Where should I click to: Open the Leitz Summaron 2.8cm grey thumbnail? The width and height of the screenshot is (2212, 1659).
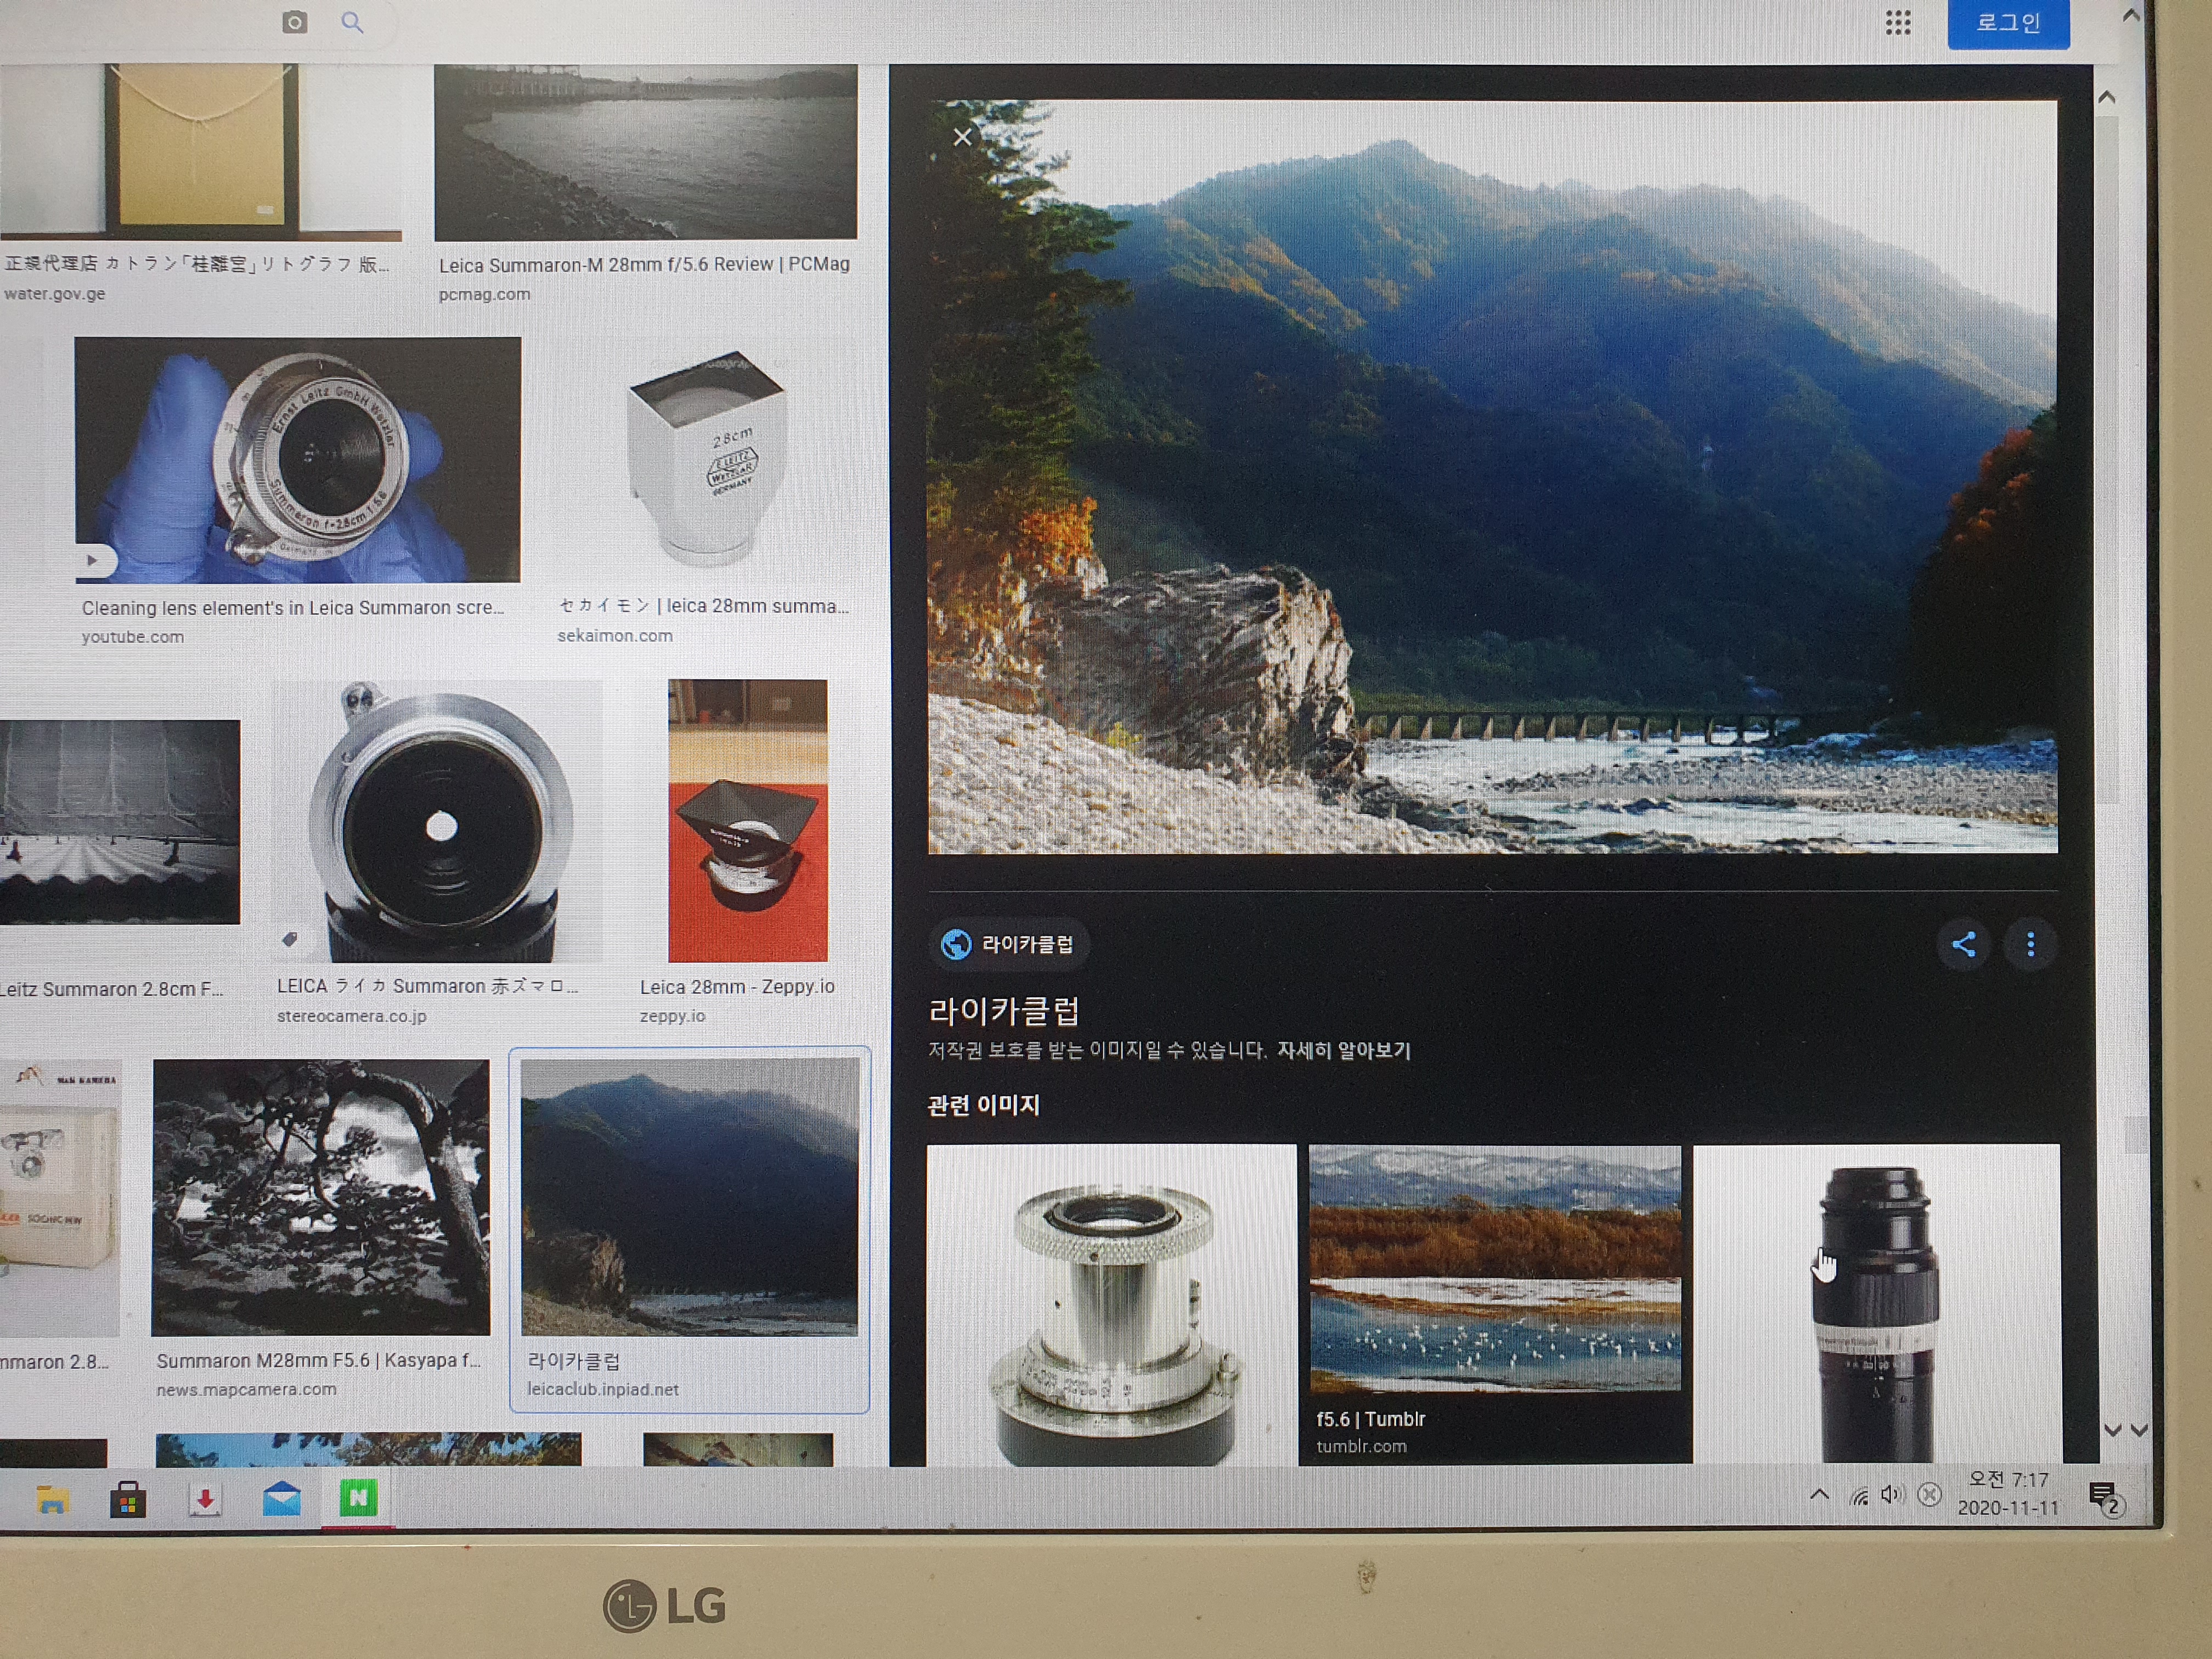tap(120, 822)
